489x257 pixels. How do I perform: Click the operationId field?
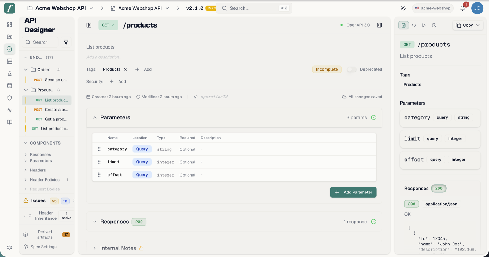coord(214,97)
